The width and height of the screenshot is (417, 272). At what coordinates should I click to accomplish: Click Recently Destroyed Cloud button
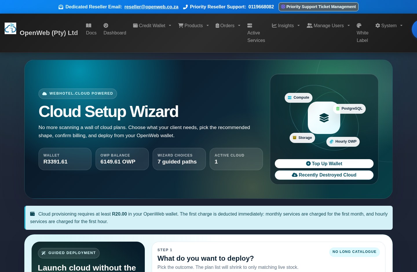(324, 175)
